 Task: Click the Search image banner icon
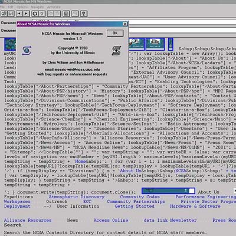click(136, 44)
